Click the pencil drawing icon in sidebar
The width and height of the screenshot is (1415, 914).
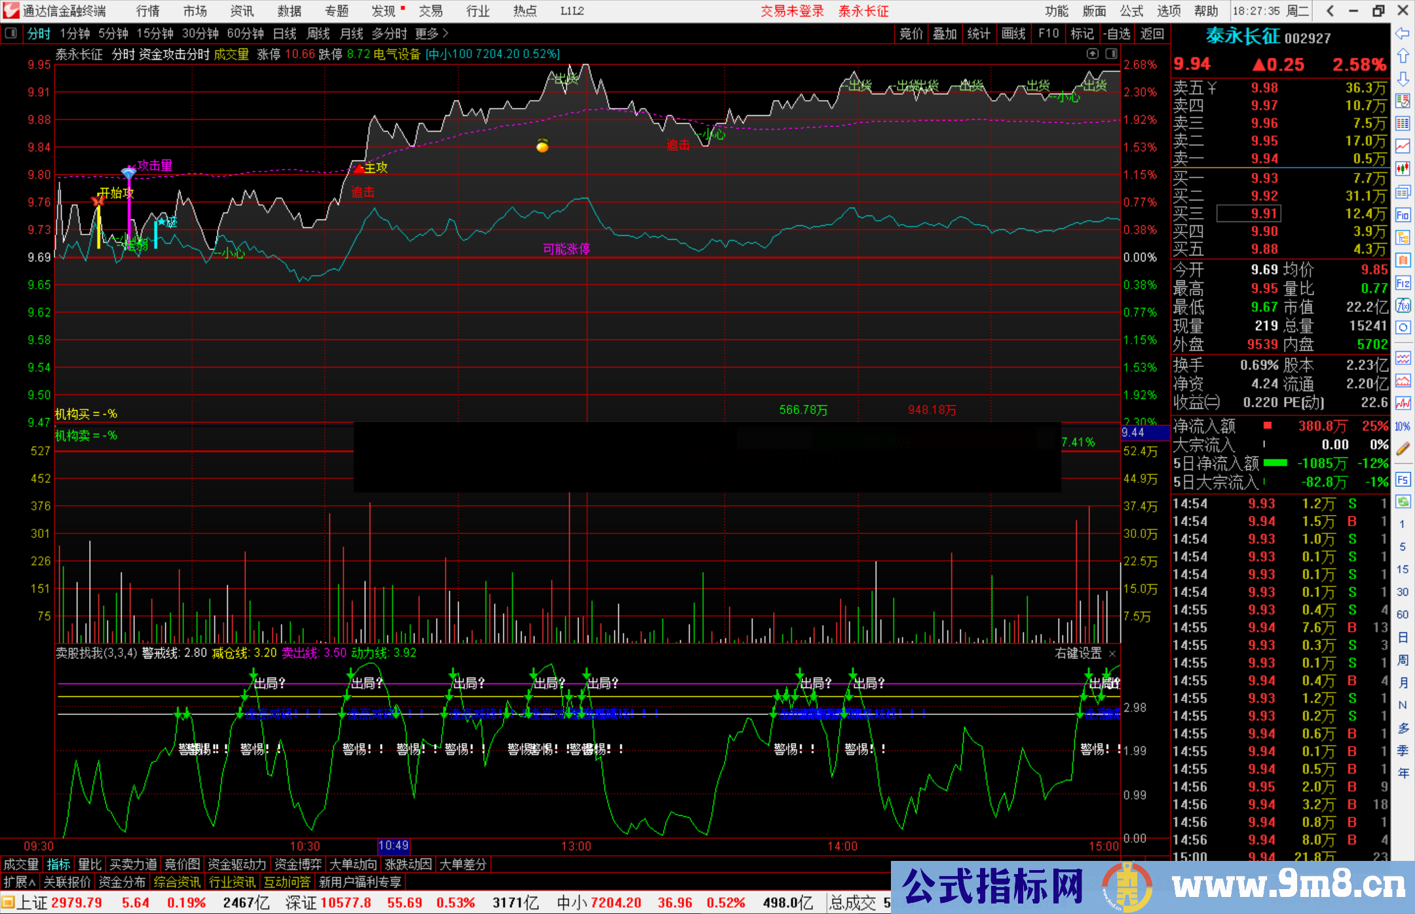1403,449
